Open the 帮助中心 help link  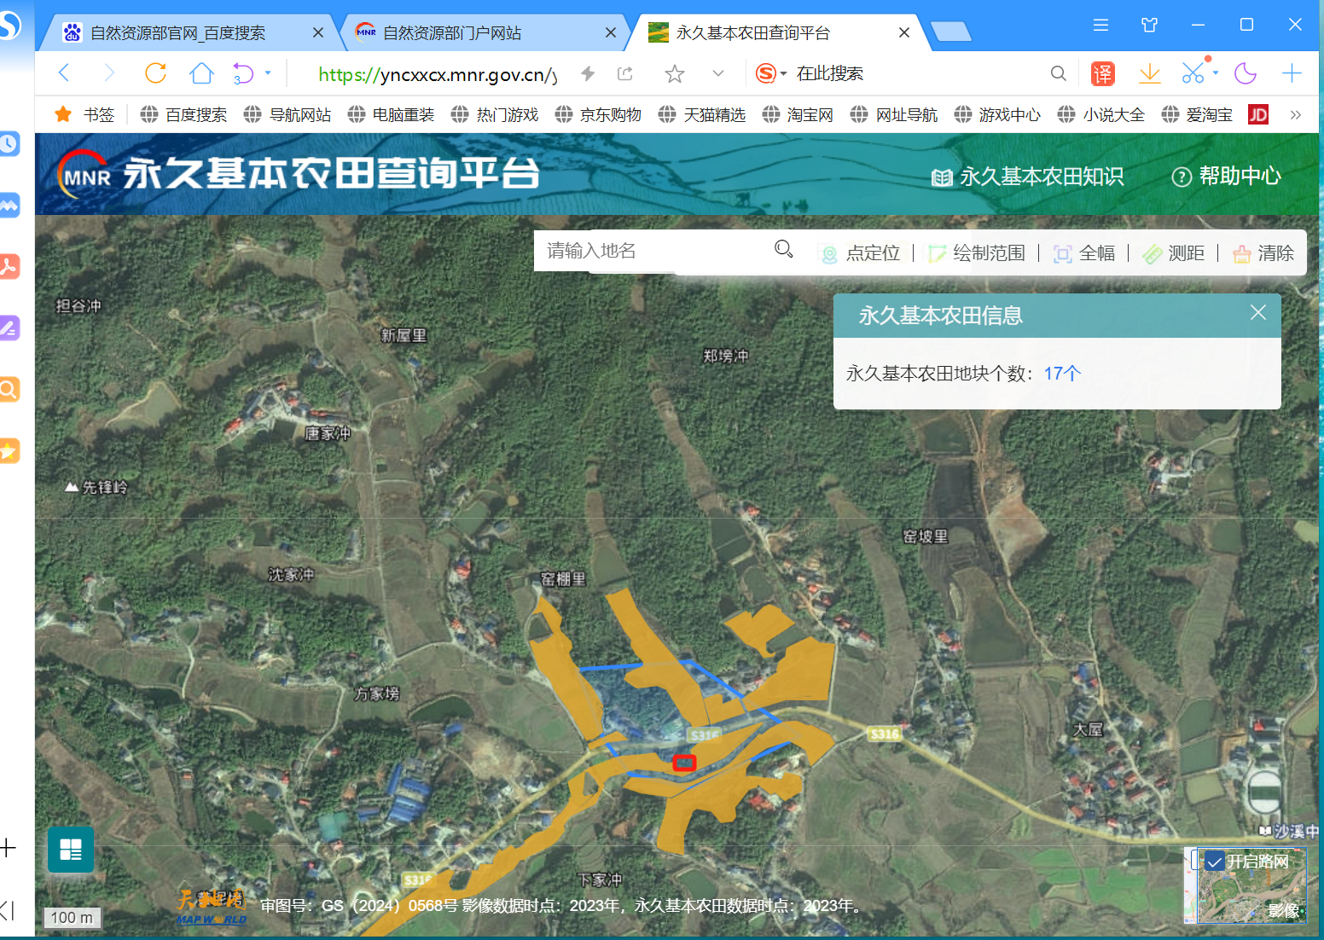pyautogui.click(x=1227, y=177)
